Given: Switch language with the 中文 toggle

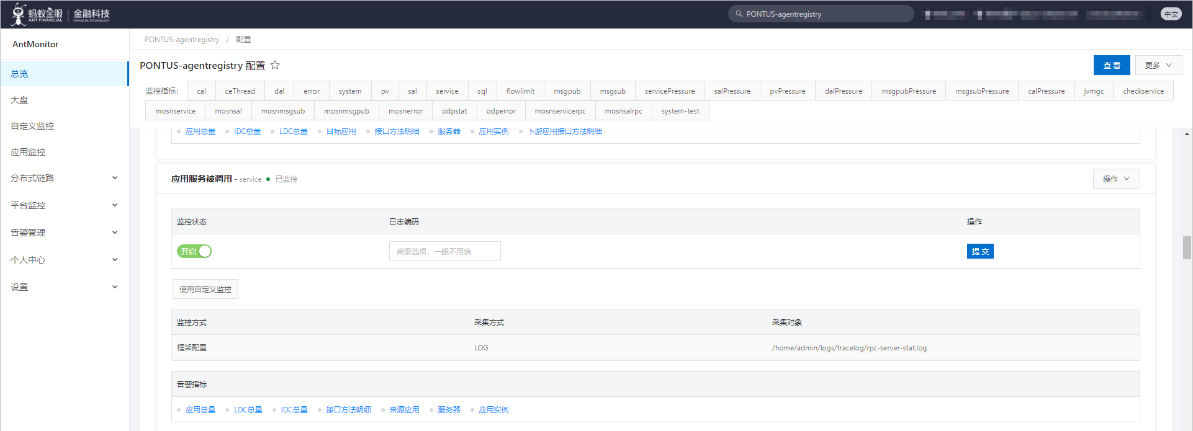Looking at the screenshot, I should [x=1171, y=14].
